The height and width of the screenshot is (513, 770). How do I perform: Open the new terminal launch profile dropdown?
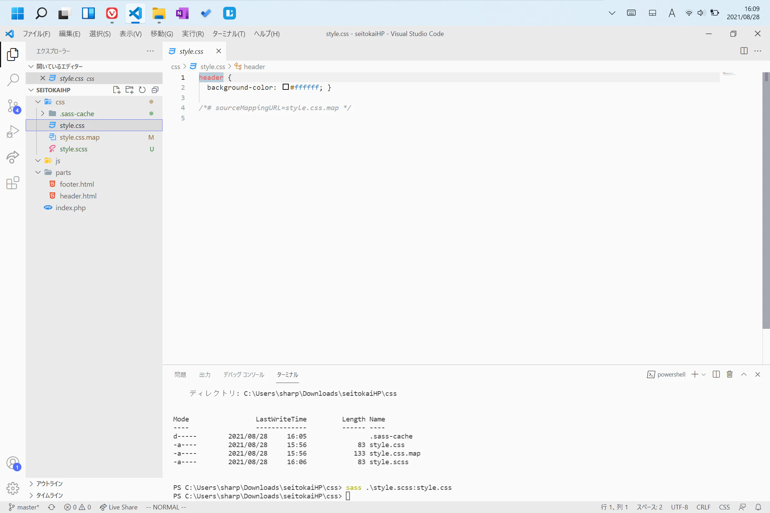coord(704,374)
